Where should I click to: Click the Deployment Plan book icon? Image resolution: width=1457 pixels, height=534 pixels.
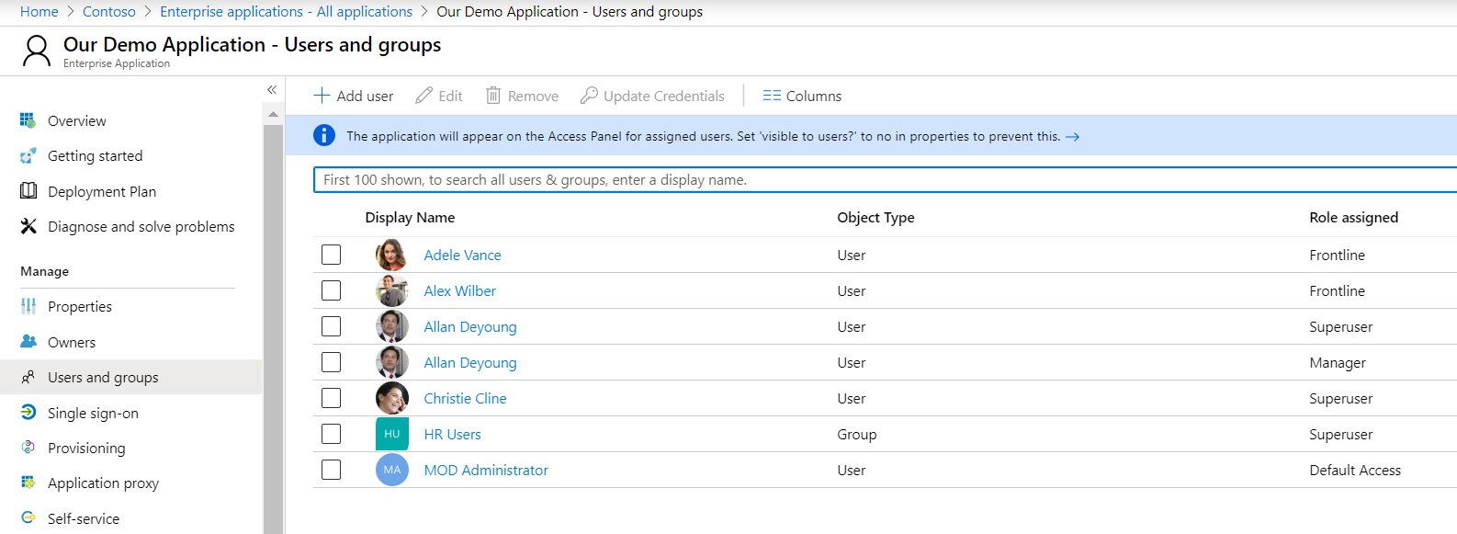pyautogui.click(x=28, y=191)
